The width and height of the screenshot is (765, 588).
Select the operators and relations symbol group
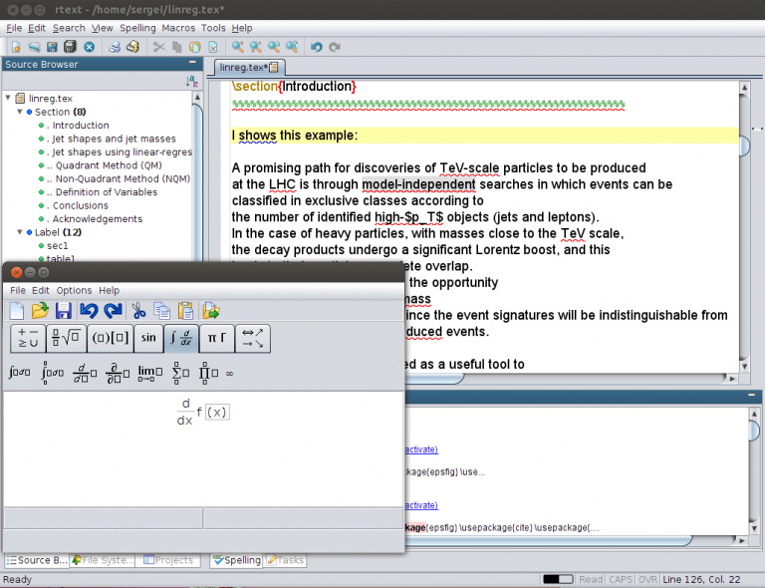[x=28, y=338]
